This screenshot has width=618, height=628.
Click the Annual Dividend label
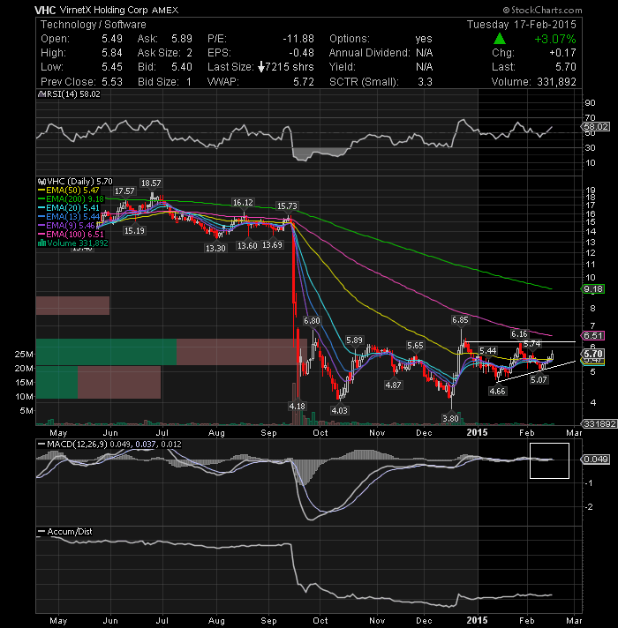[x=370, y=53]
